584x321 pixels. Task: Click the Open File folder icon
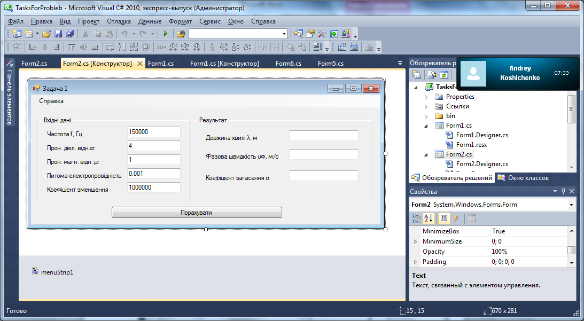(46, 34)
